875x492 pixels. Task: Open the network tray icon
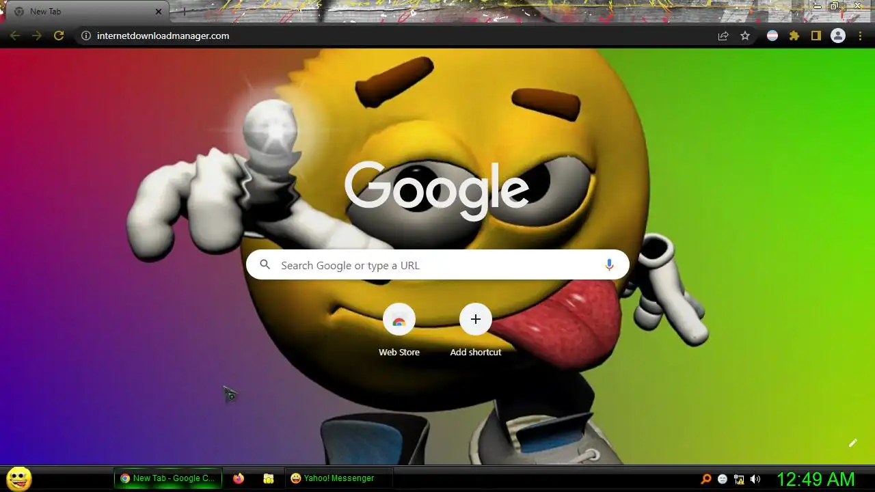pyautogui.click(x=739, y=479)
